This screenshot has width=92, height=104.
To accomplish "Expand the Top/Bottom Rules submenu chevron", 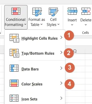I will 61,52.
